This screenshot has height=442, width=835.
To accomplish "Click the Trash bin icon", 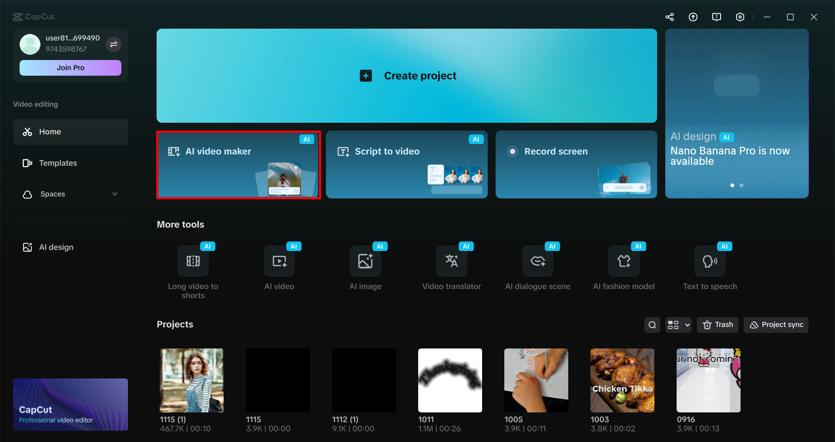I will click(x=707, y=325).
